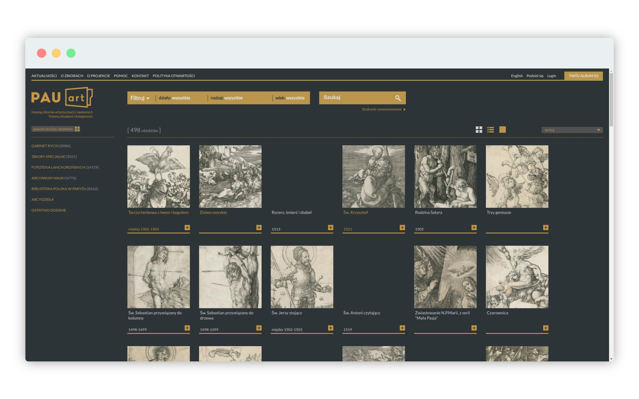Open the sortuj dropdown
639x399 pixels.
coord(572,130)
